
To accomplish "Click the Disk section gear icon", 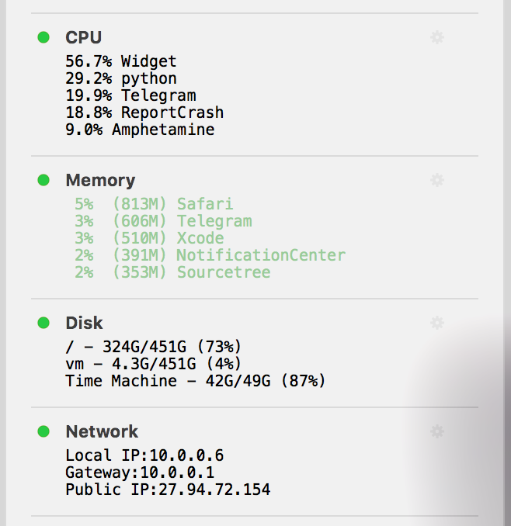I will 437,323.
